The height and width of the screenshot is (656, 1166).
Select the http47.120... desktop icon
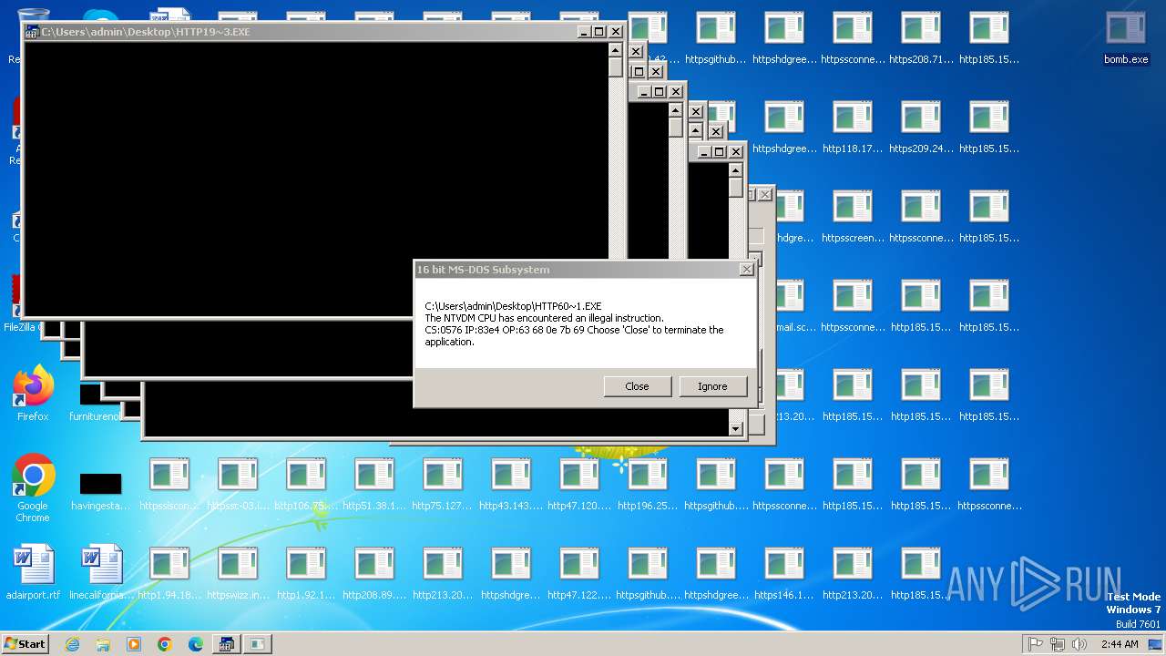tap(579, 485)
